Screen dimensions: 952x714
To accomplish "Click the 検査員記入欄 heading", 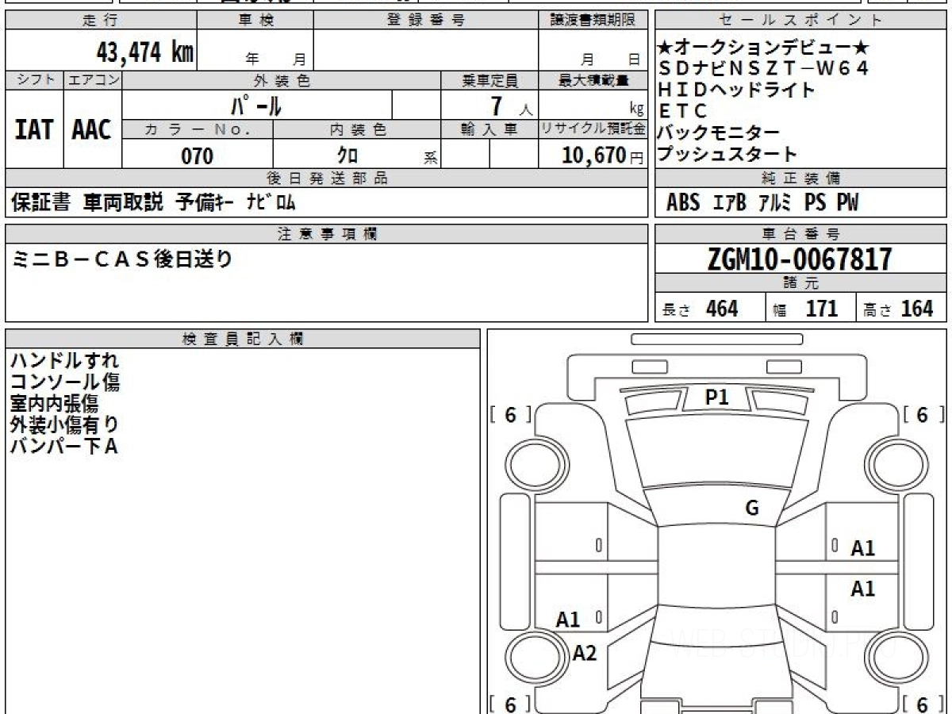I will (x=243, y=339).
